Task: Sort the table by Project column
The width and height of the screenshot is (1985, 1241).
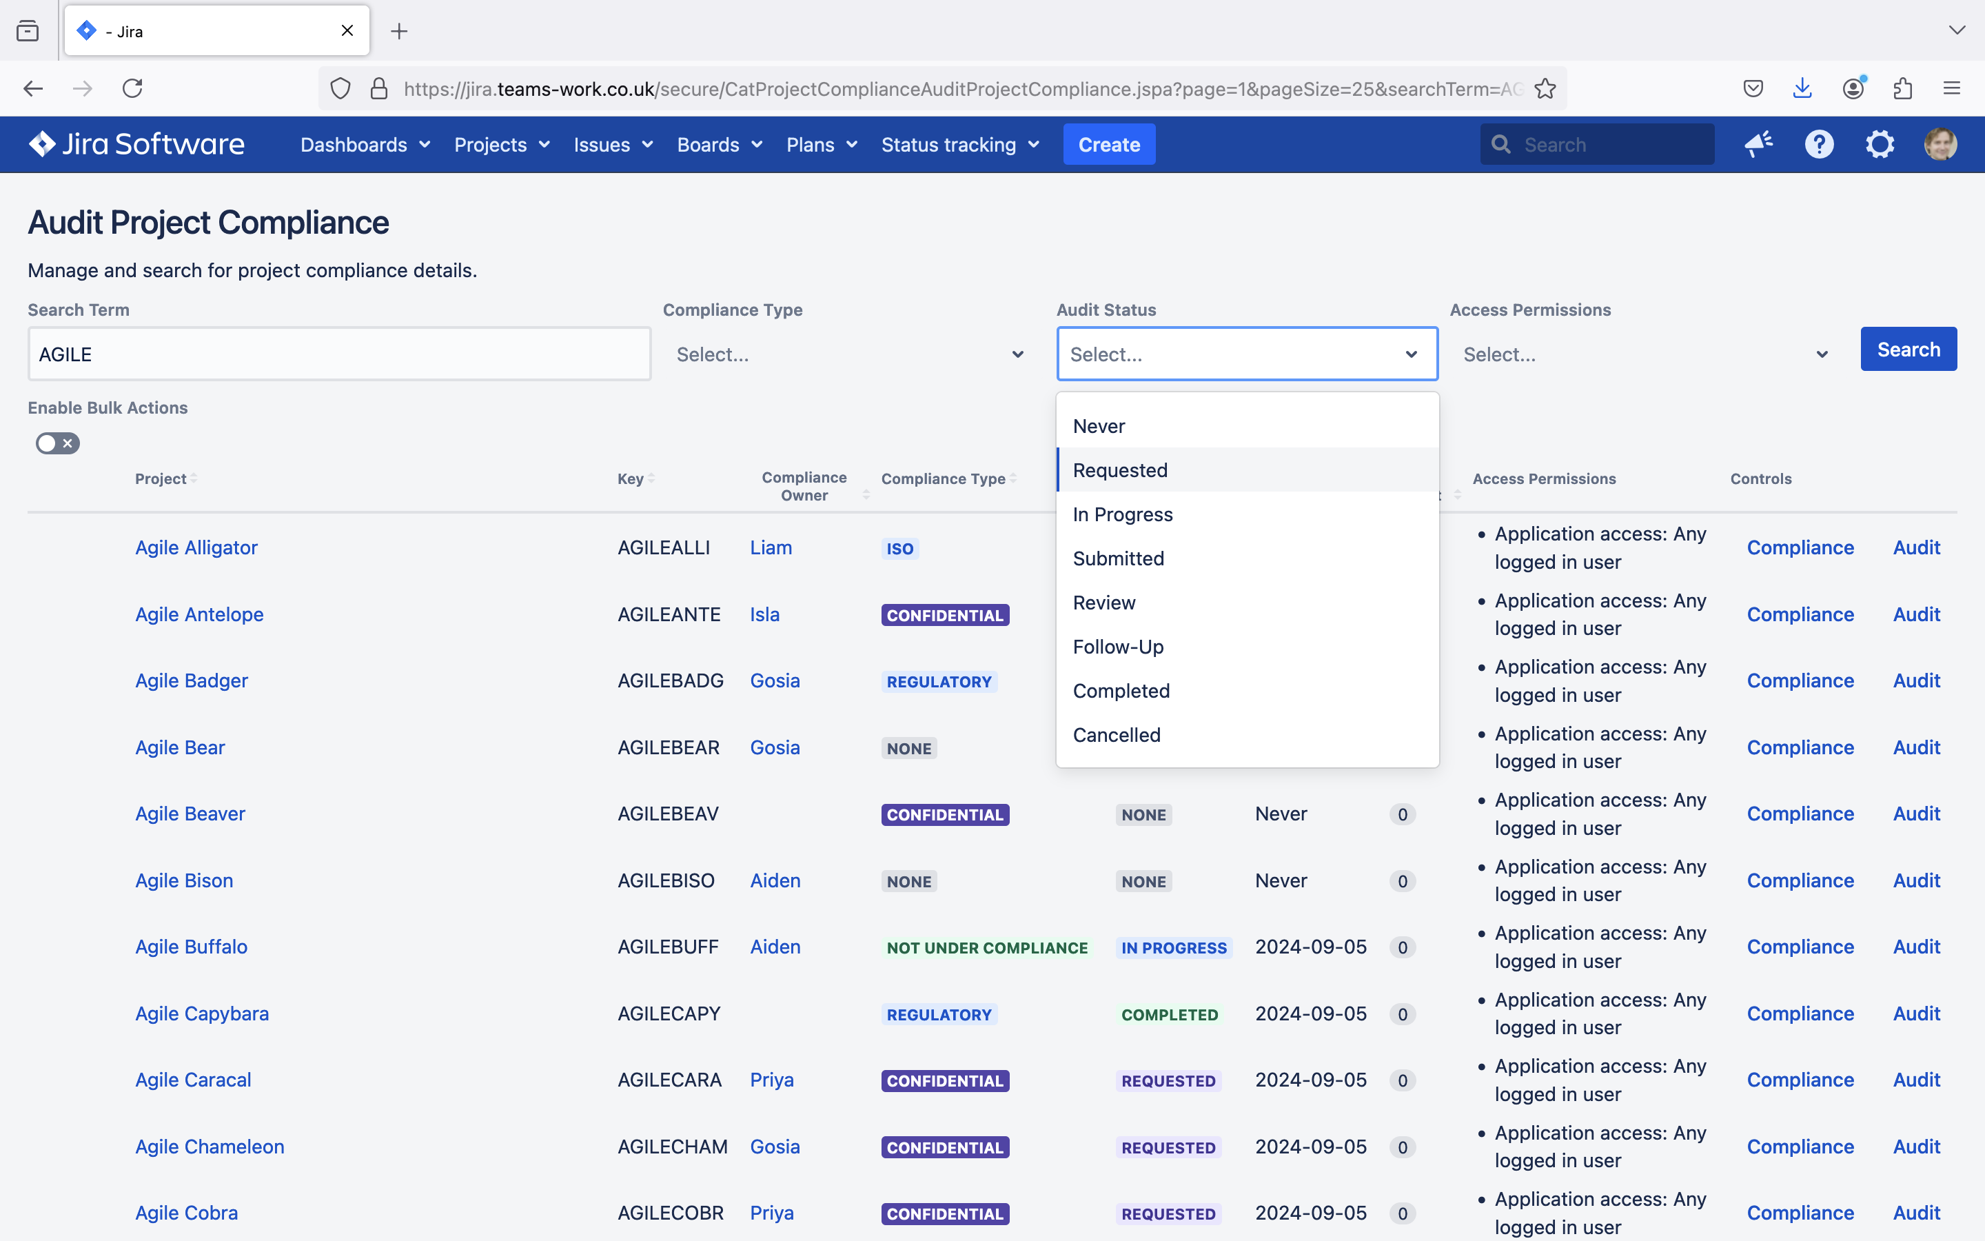Action: tap(165, 478)
